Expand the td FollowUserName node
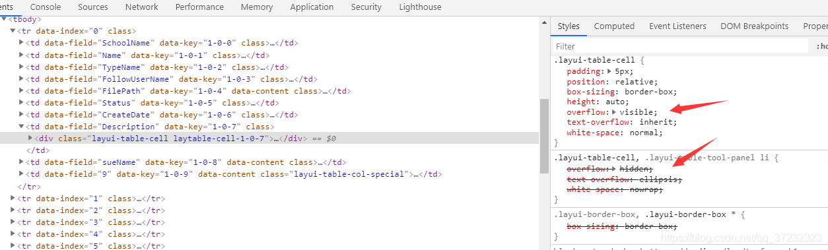 click(21, 78)
